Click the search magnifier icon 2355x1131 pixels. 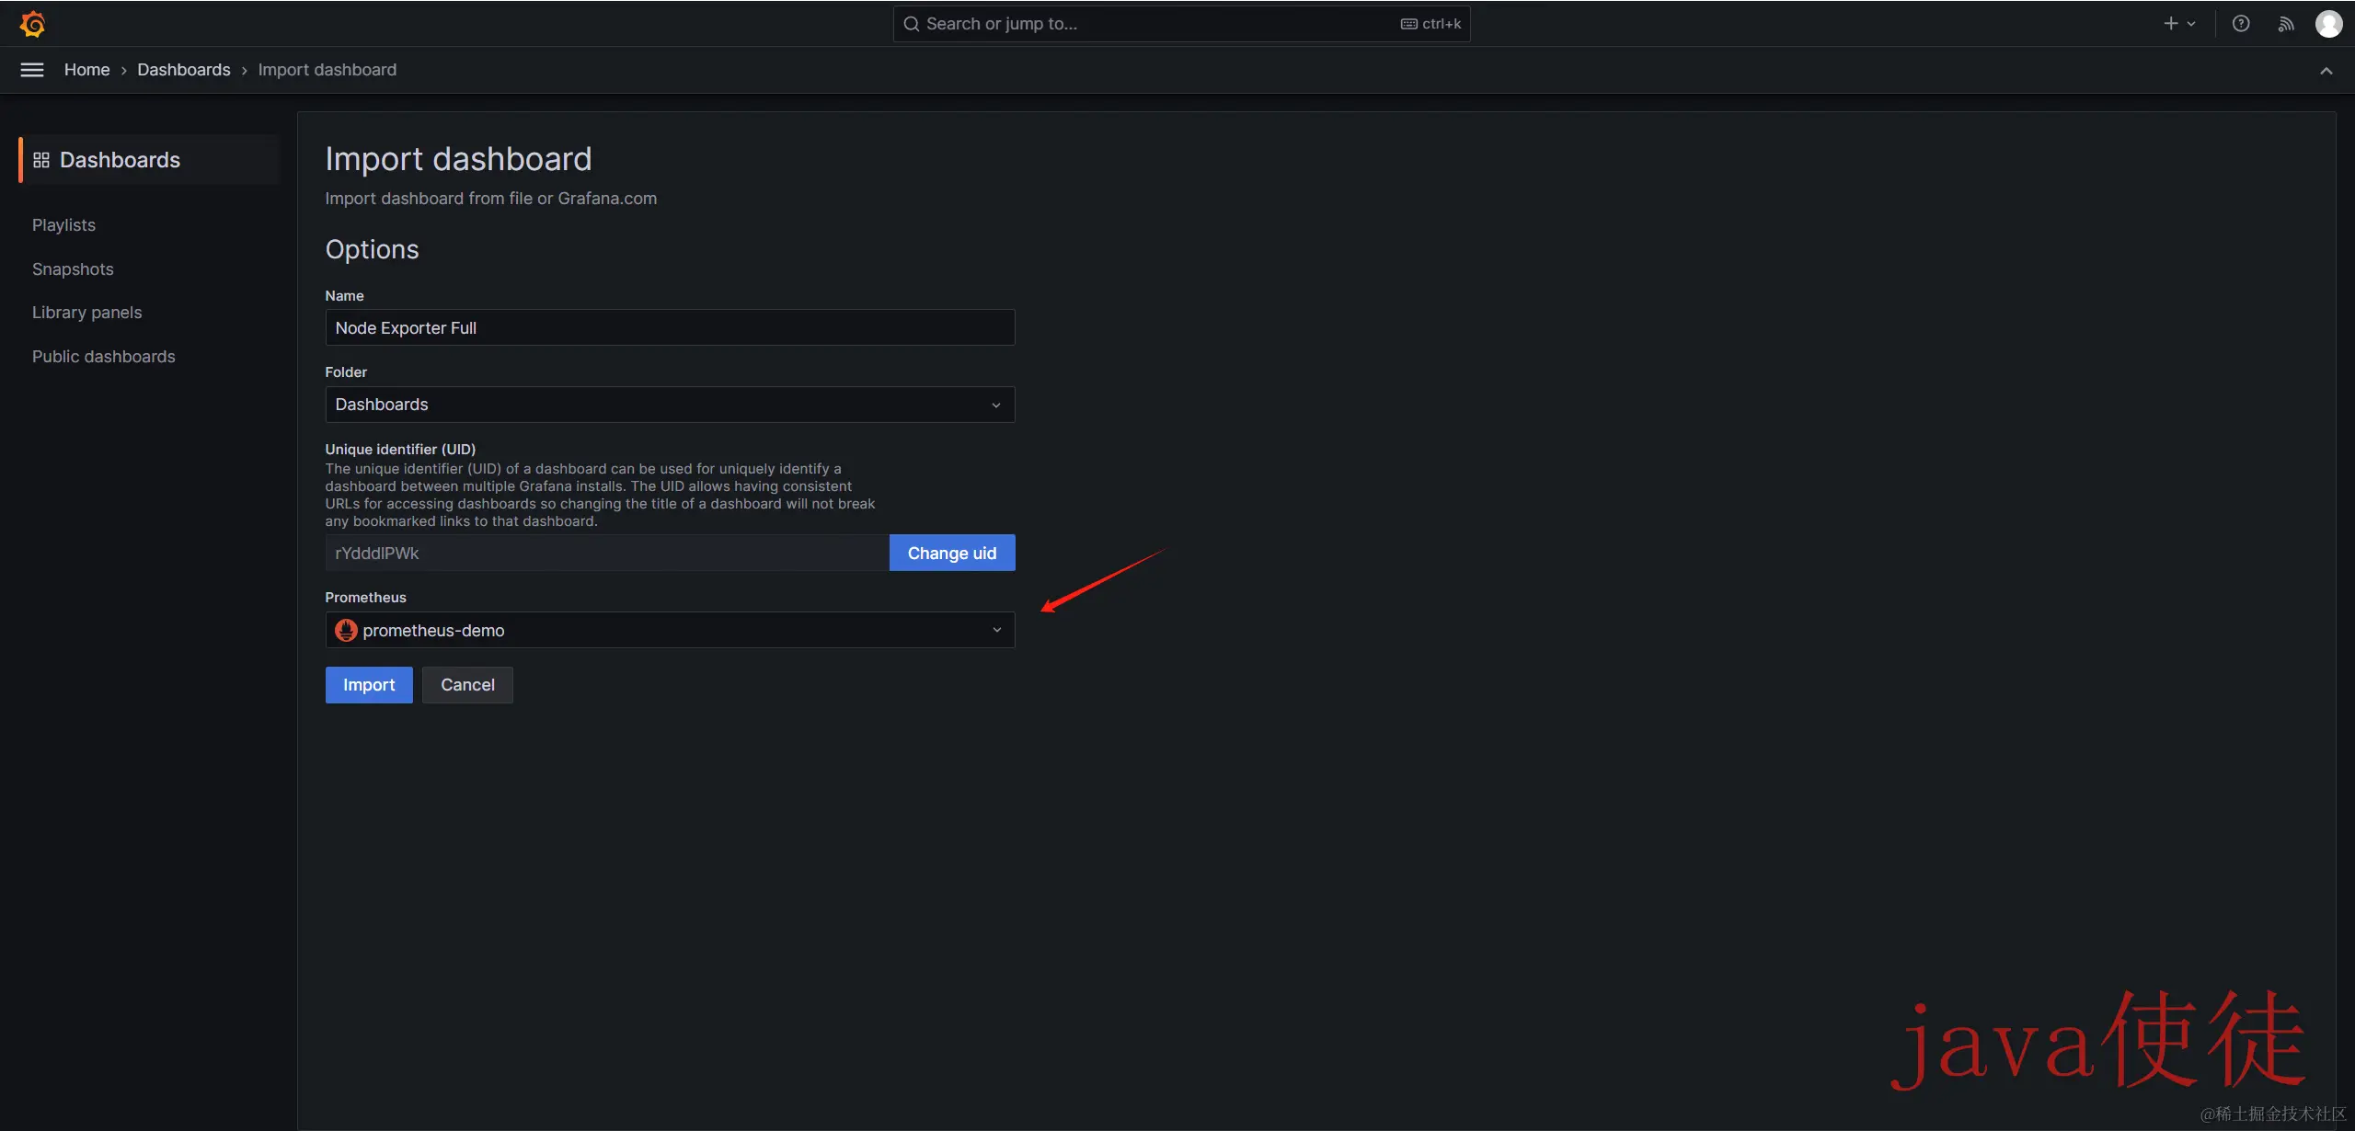912,24
